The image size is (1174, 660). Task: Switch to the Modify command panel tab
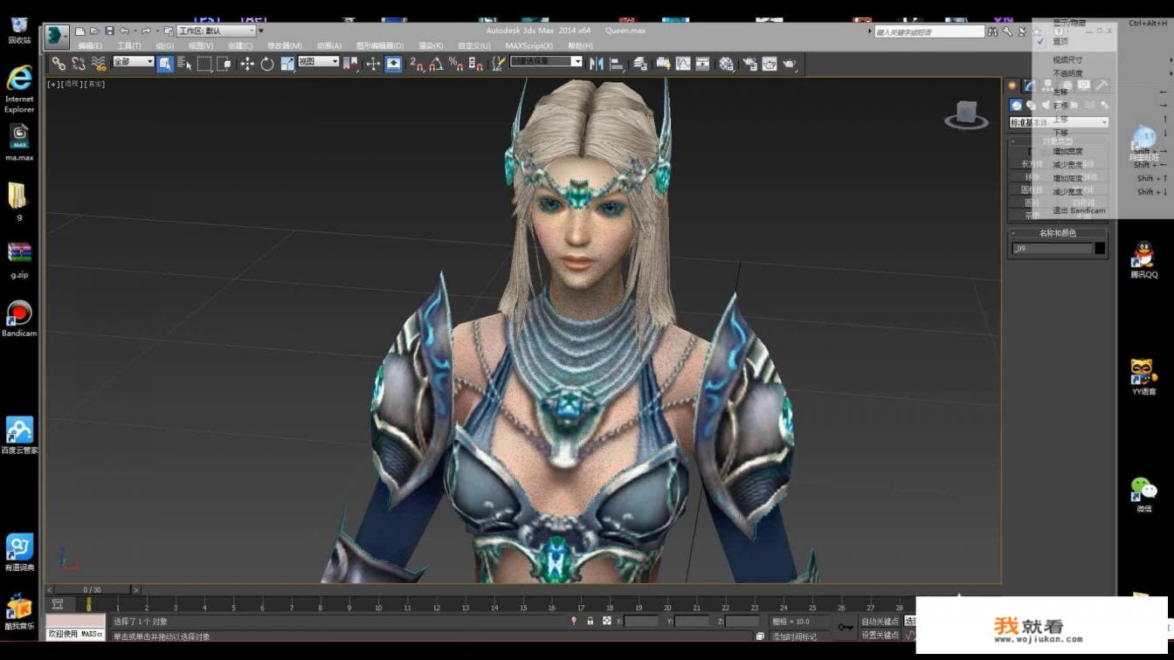point(1031,86)
